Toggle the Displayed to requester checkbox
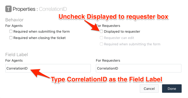Image resolution: width=188 pixels, height=98 pixels. coord(101,31)
